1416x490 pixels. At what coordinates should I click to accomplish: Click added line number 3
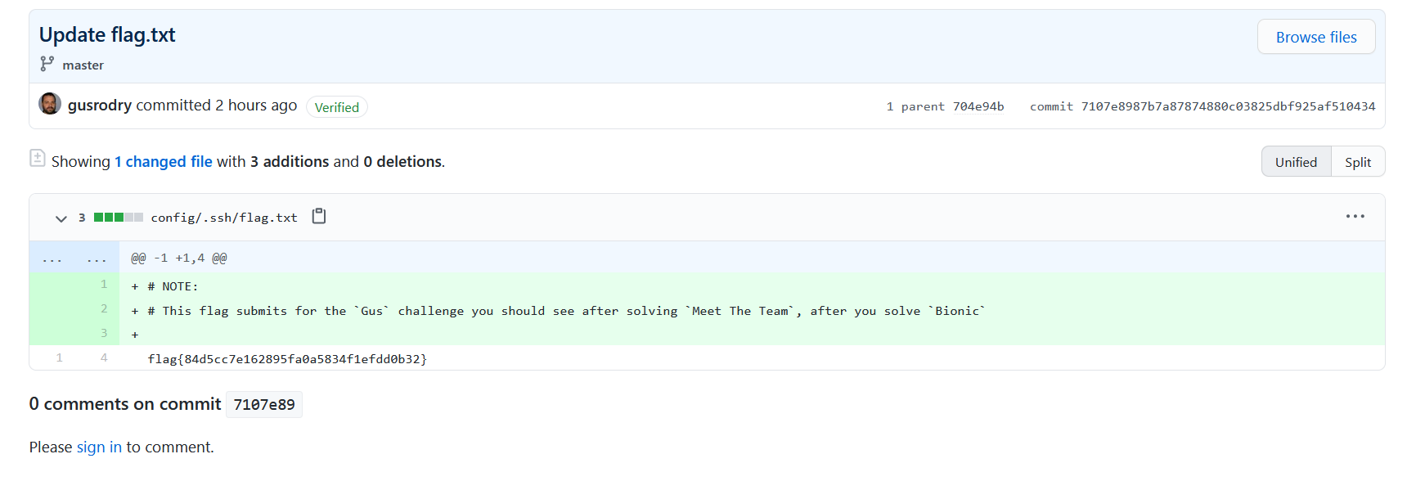coord(104,333)
